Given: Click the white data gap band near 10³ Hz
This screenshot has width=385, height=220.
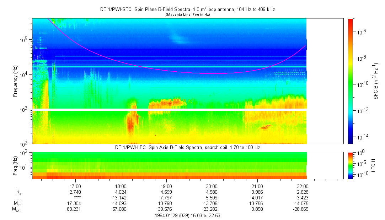Looking at the screenshot, I should 169,109.
